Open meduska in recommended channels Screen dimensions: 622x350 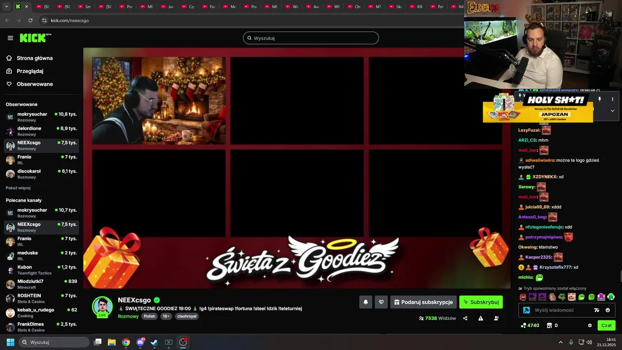coord(41,256)
